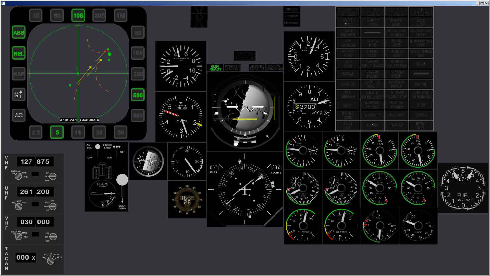Click the digital clock showing 16:34

point(187,200)
